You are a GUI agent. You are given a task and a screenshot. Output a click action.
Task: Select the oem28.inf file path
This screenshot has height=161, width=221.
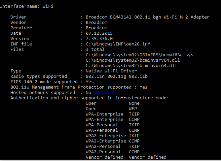click(118, 44)
